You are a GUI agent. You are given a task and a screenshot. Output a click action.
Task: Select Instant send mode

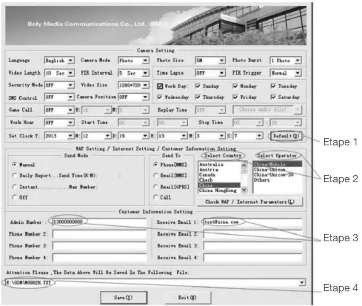tap(14, 187)
